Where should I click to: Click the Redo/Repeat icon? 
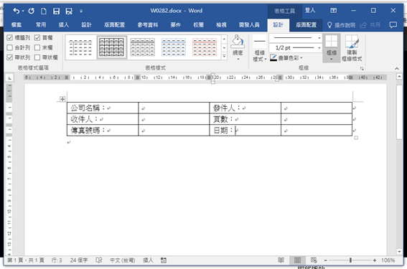coord(31,11)
